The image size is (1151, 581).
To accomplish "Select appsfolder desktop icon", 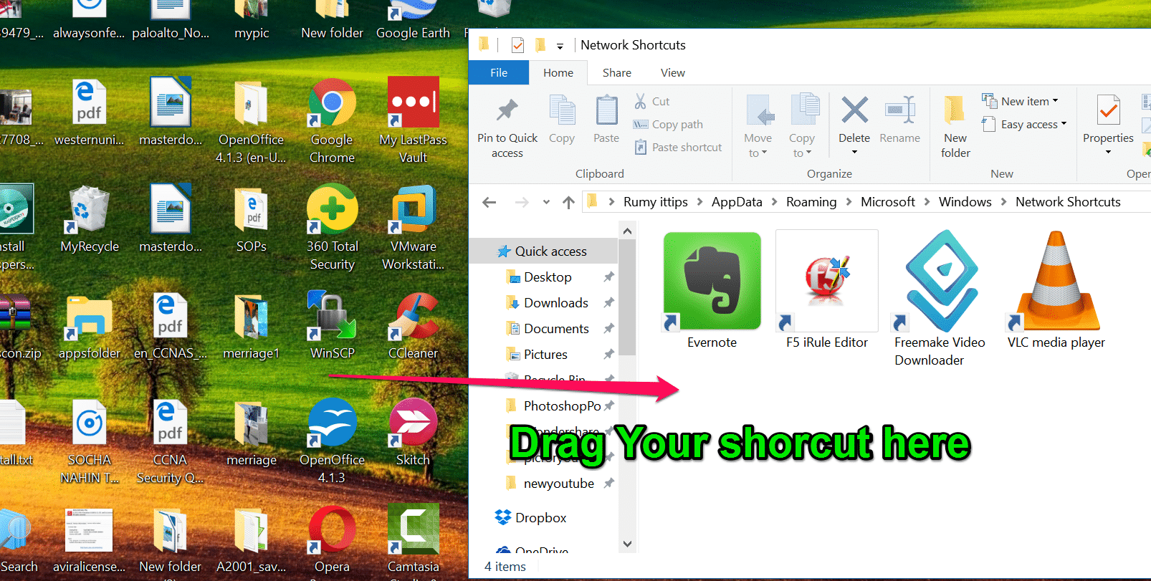I will pyautogui.click(x=90, y=325).
